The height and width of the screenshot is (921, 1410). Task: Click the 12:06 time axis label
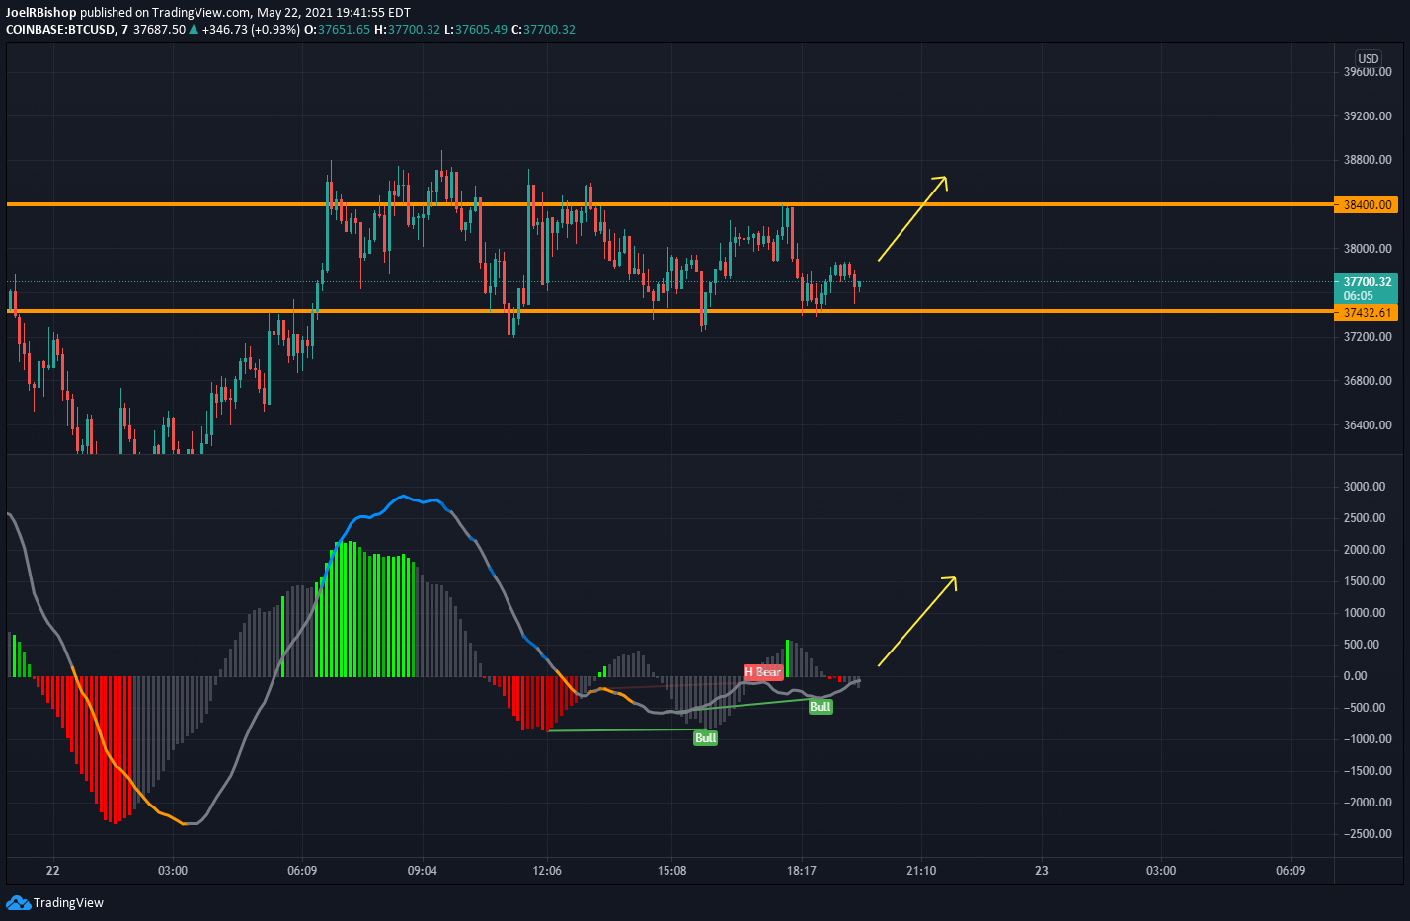point(547,871)
